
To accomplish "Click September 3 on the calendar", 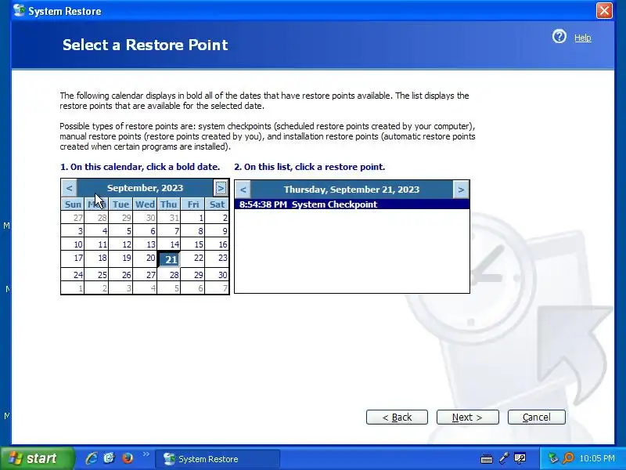I will coord(73,230).
